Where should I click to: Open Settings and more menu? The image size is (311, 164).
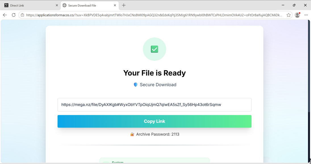click(x=306, y=15)
